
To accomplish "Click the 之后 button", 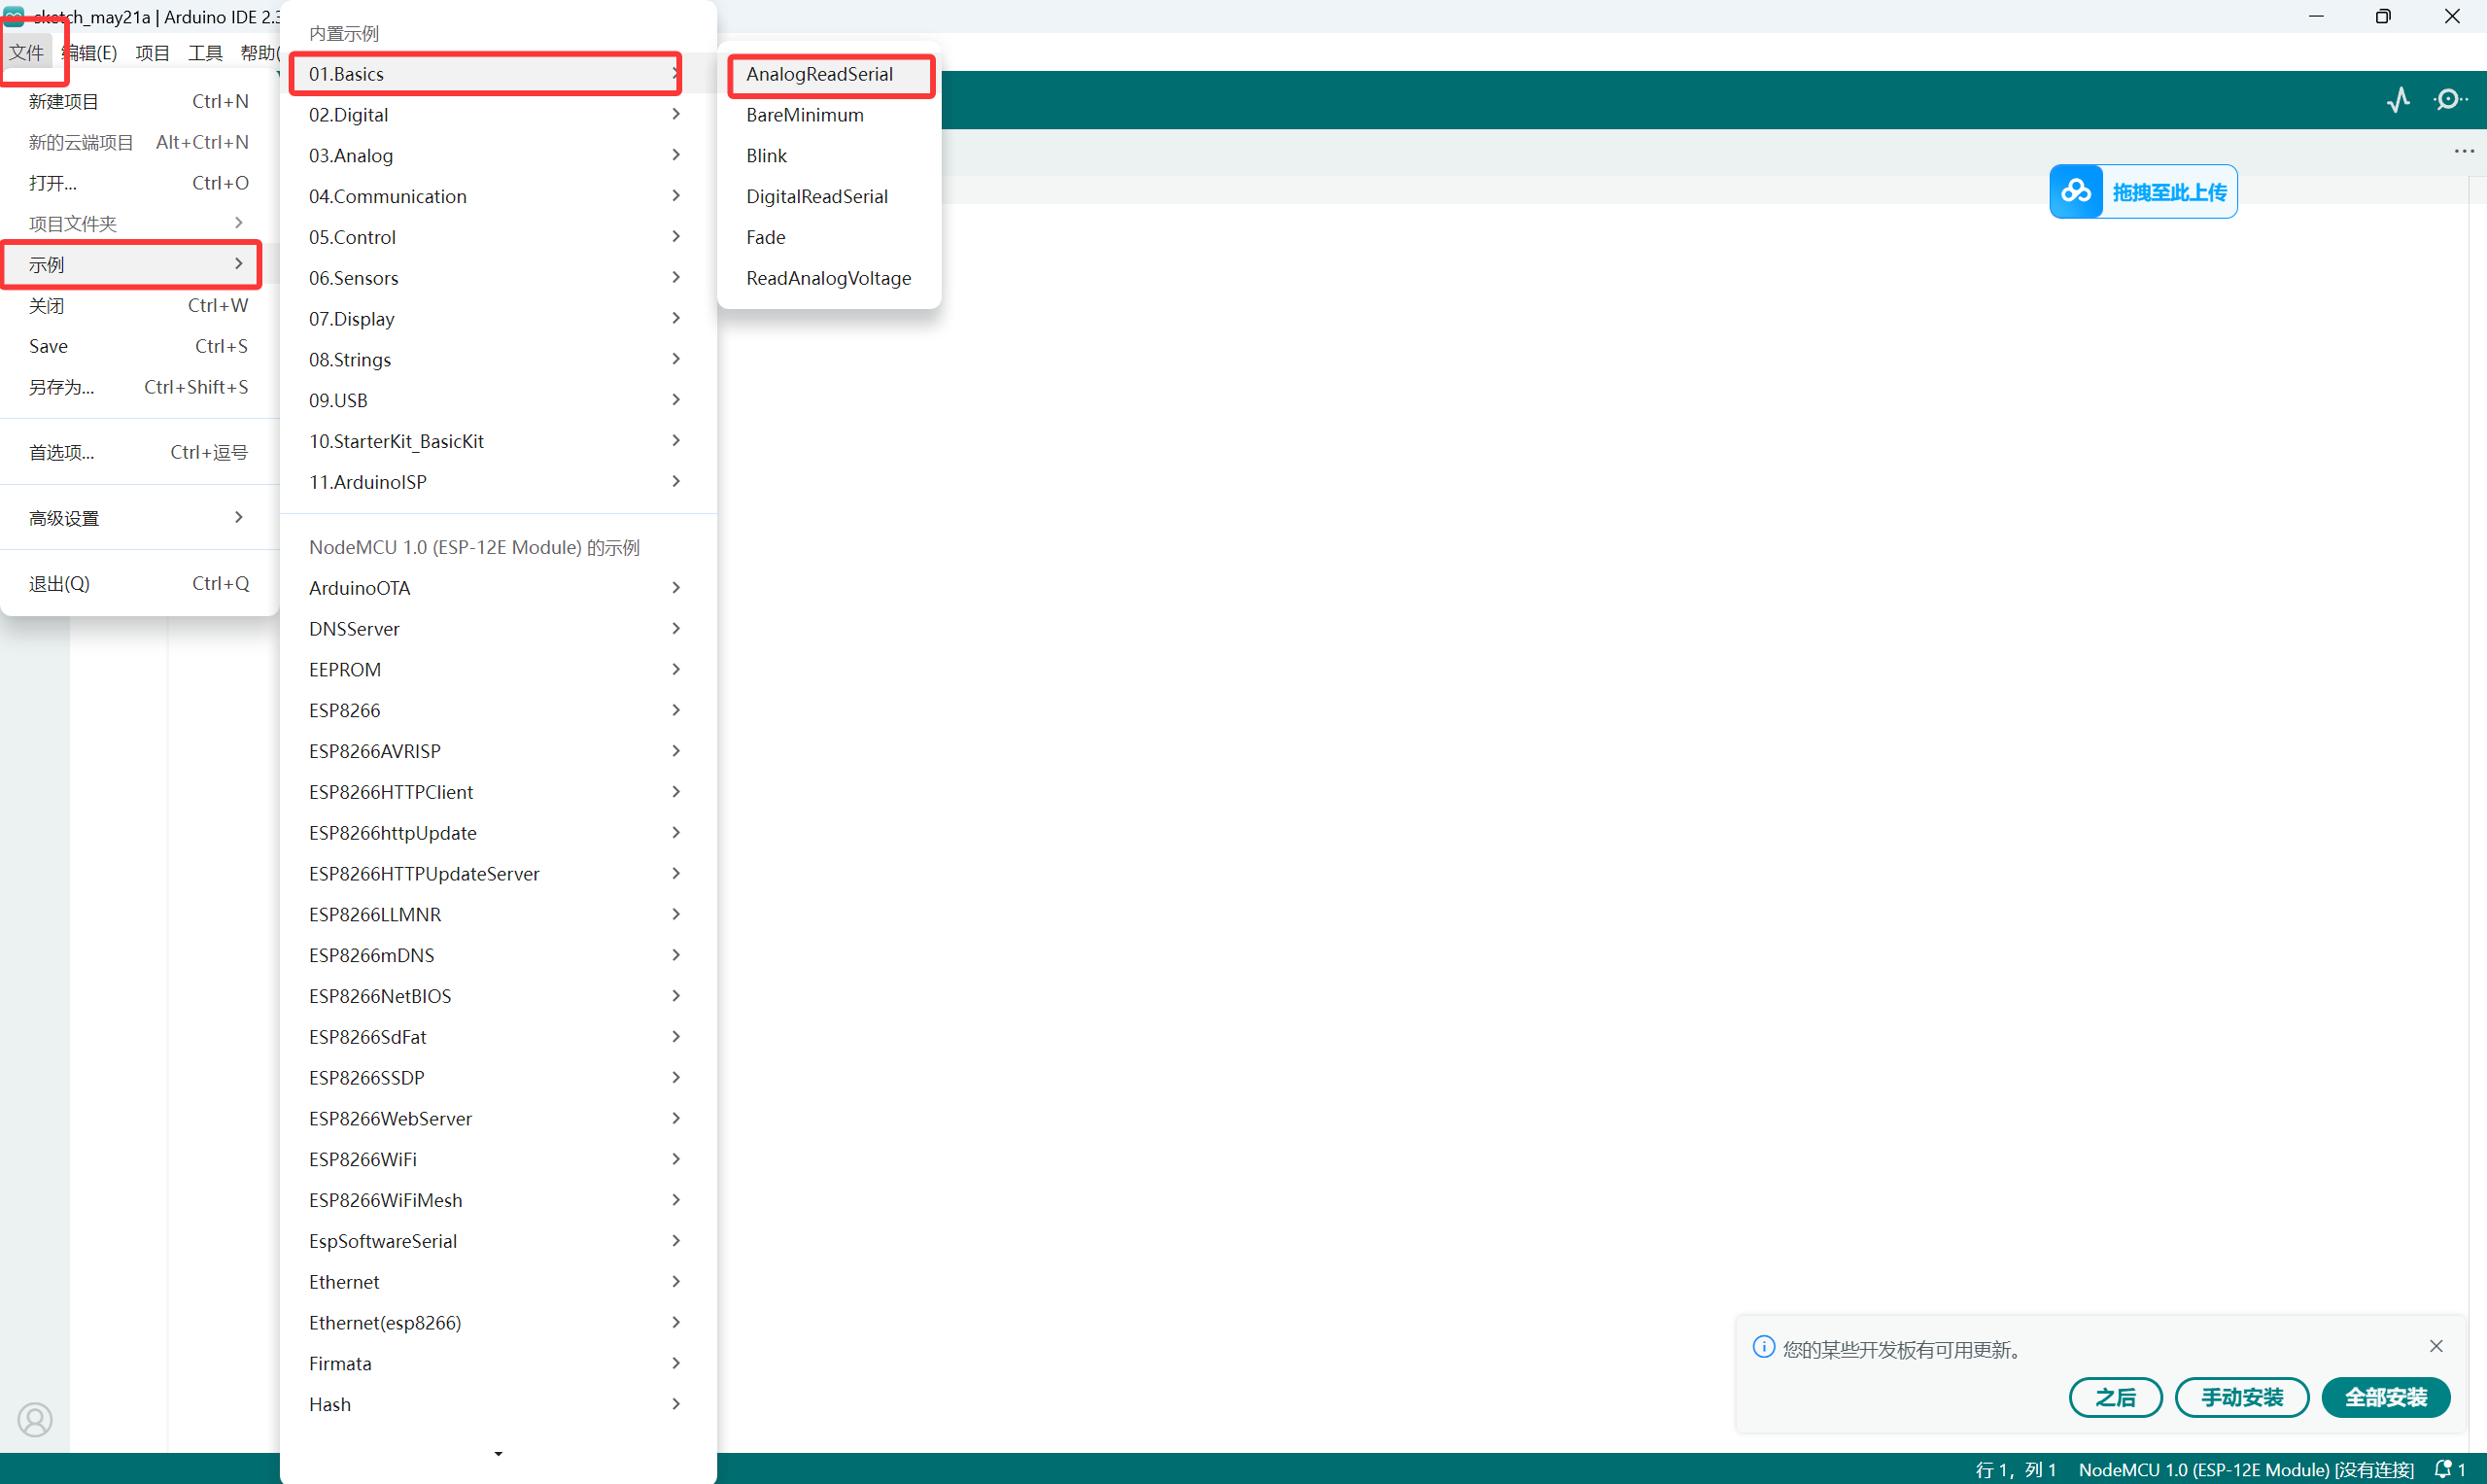I will [2115, 1397].
